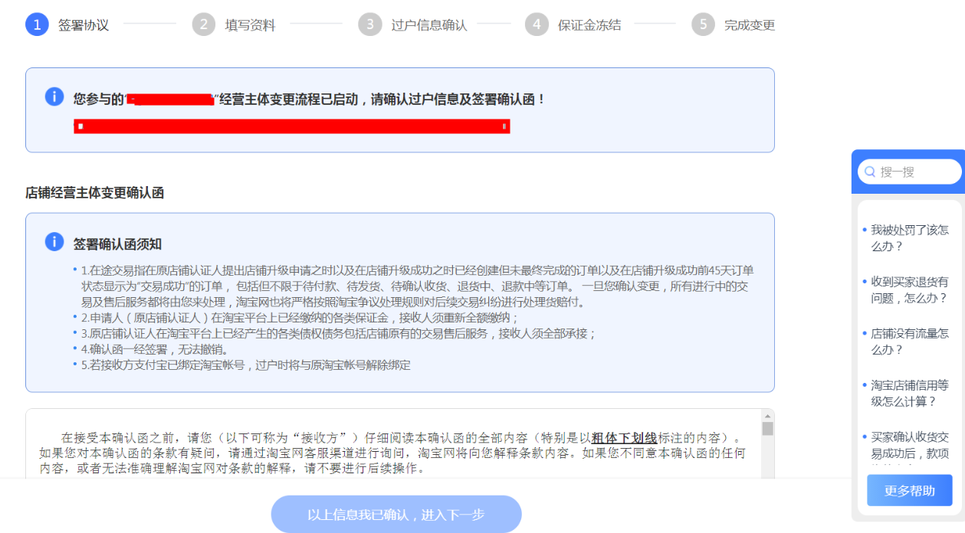Click the step 1 签署协议 circle icon
Image resolution: width=965 pixels, height=533 pixels.
click(x=37, y=25)
